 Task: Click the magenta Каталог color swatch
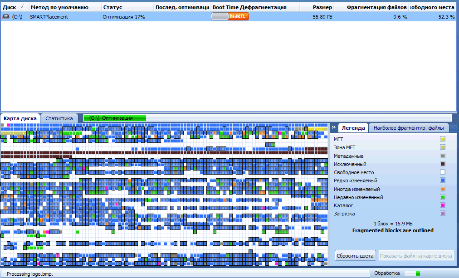click(443, 205)
